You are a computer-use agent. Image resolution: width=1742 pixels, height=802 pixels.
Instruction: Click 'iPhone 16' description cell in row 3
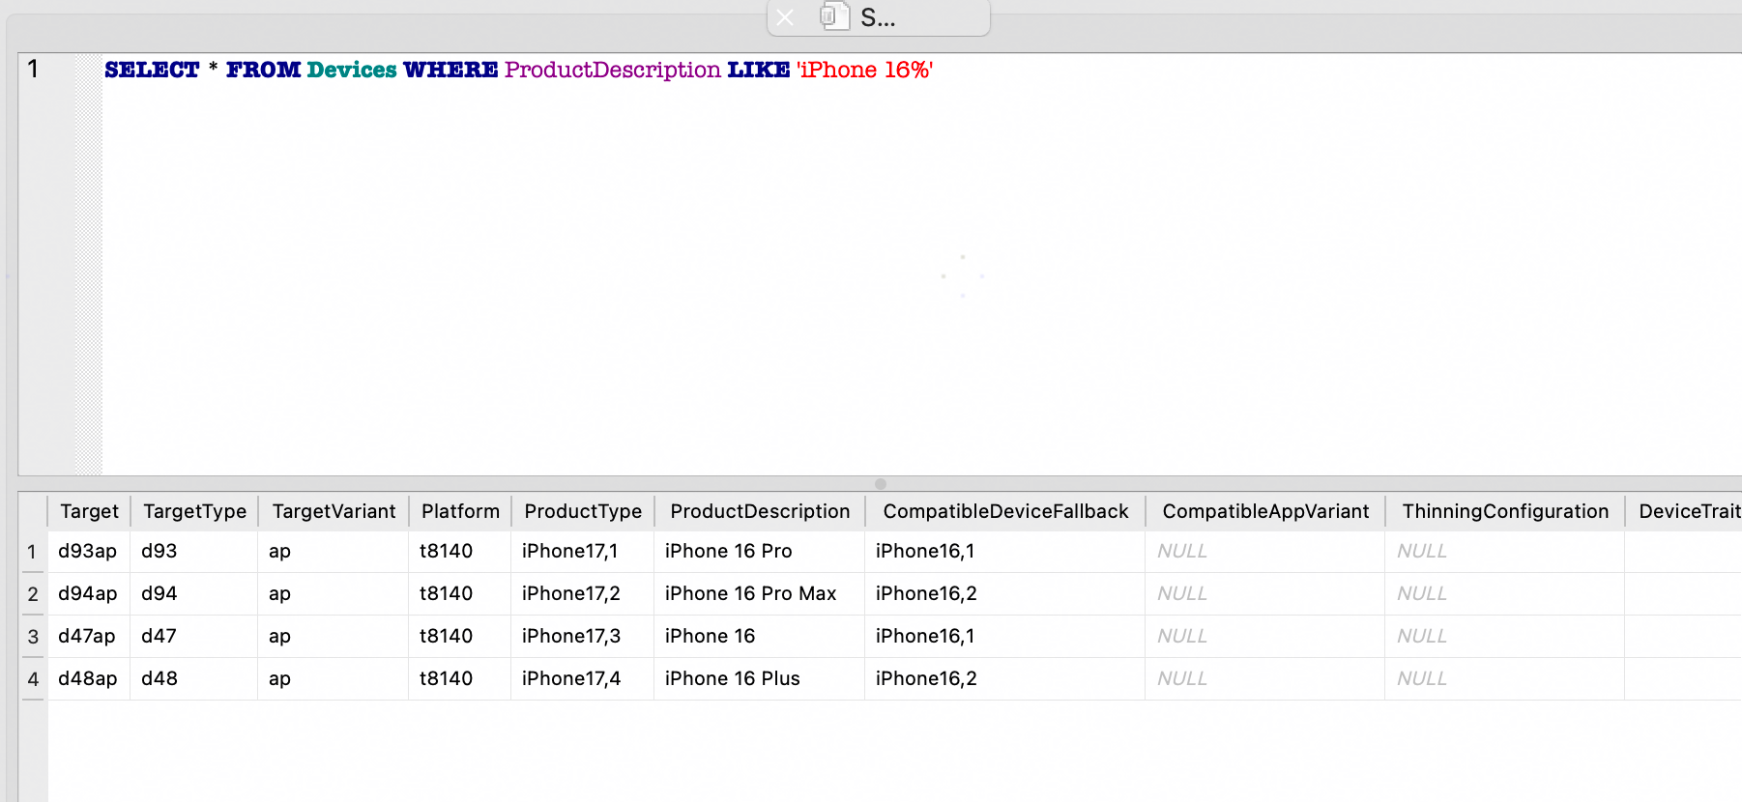tap(760, 636)
